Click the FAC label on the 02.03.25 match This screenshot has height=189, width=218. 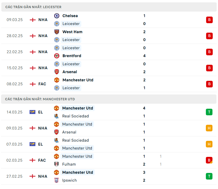click(x=42, y=160)
